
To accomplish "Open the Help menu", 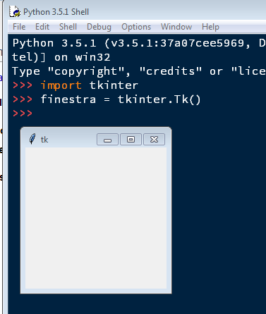I will (x=210, y=27).
